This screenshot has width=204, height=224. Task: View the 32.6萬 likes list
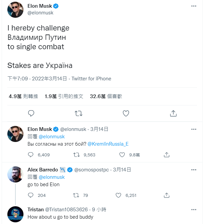(x=106, y=96)
